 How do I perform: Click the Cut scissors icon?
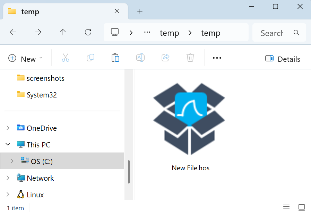(66, 58)
